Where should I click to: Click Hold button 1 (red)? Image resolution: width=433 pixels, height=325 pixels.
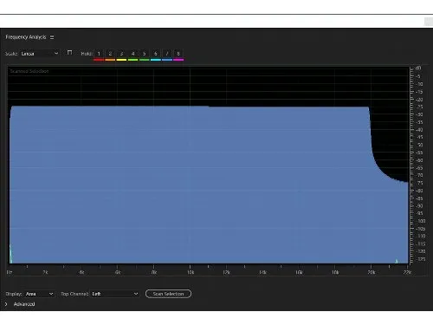(99, 54)
